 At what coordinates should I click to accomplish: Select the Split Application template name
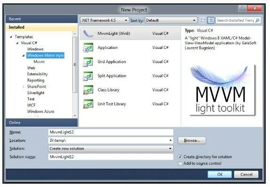tap(112, 76)
